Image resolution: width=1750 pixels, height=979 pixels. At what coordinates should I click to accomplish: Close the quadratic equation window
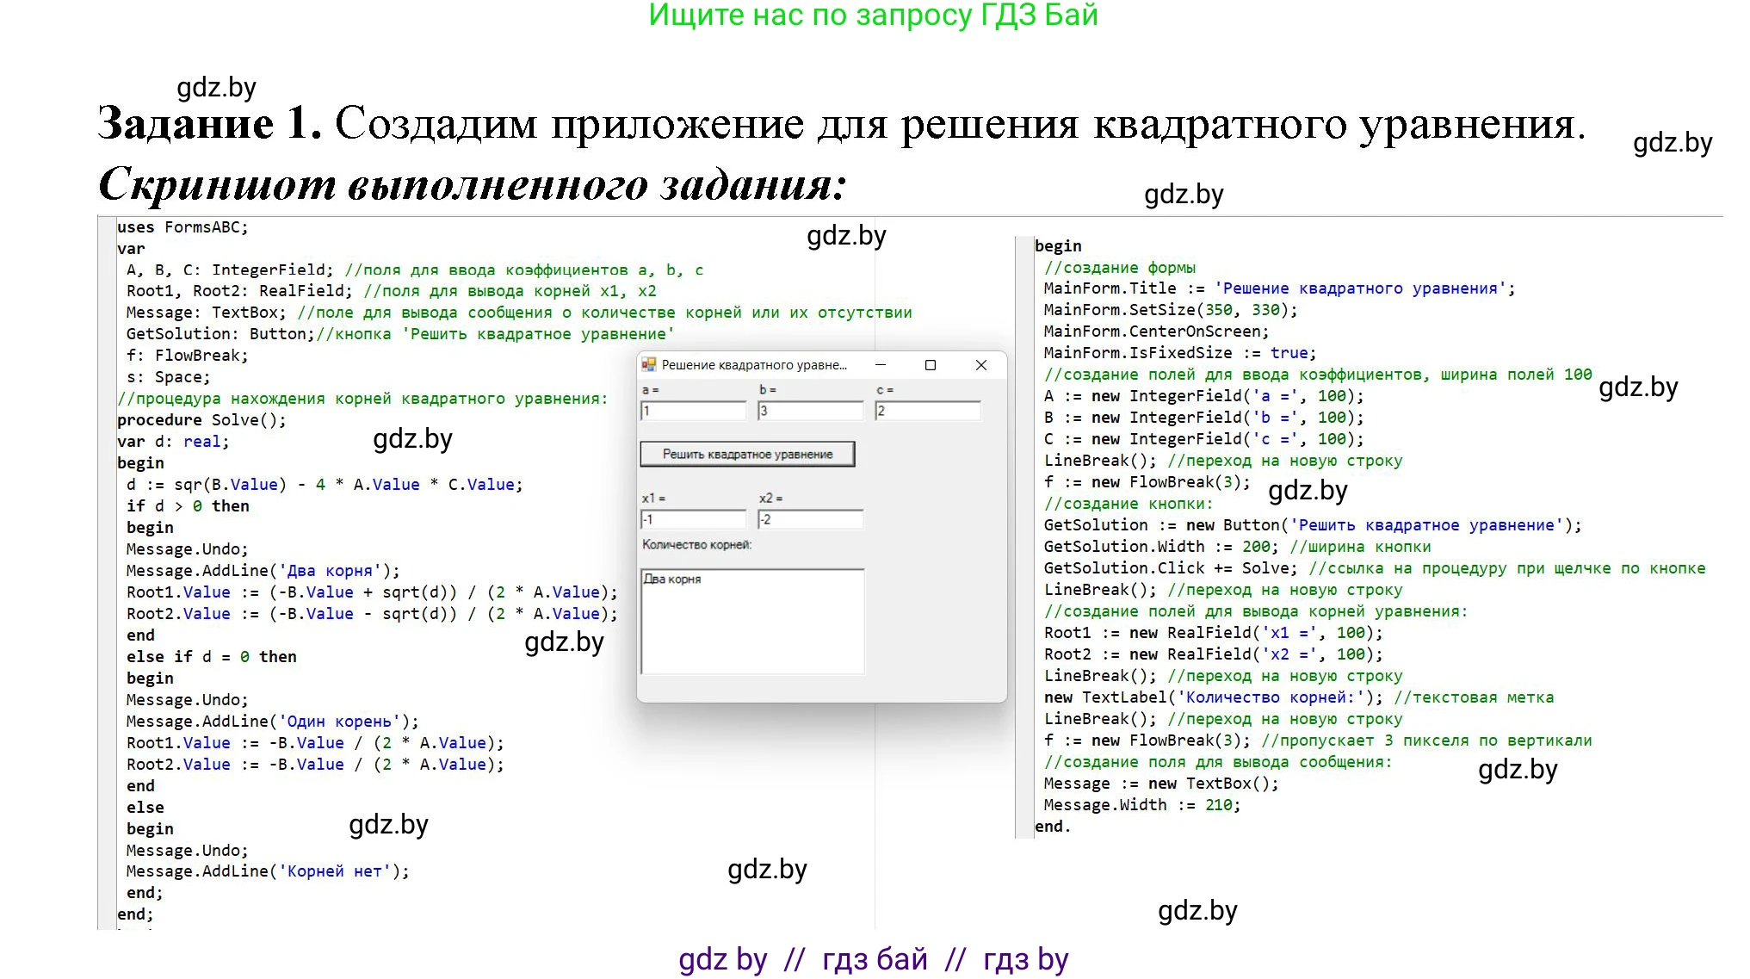[x=980, y=365]
